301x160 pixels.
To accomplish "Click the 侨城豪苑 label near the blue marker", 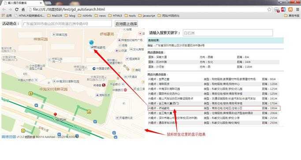I will [100, 48].
